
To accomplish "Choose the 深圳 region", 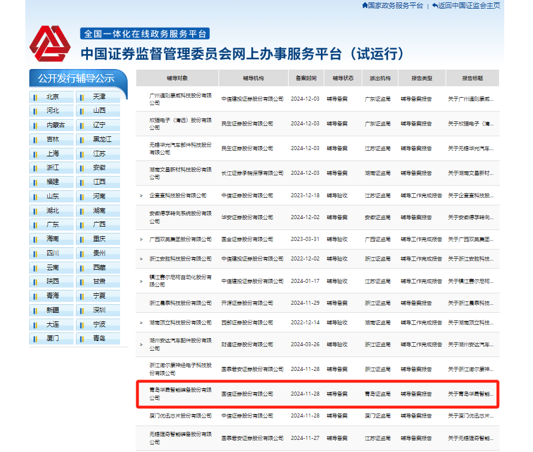I will click(x=98, y=310).
